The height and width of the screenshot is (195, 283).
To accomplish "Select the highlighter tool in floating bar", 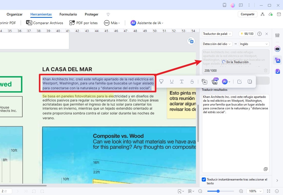I will (x=161, y=82).
